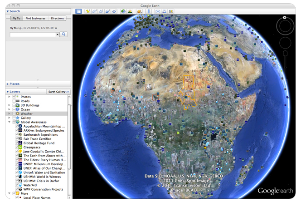Click the search magnifier button
The image size is (301, 202).
coord(64,34)
